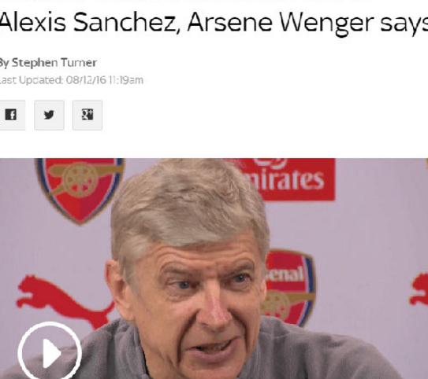Click the 08/12/16 date text
Image resolution: width=428 pixels, height=379 pixels.
click(86, 80)
